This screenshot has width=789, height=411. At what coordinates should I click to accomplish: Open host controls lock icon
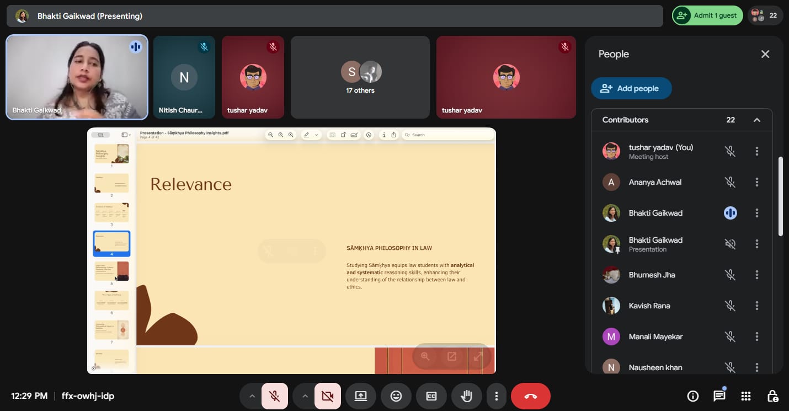coord(773,396)
